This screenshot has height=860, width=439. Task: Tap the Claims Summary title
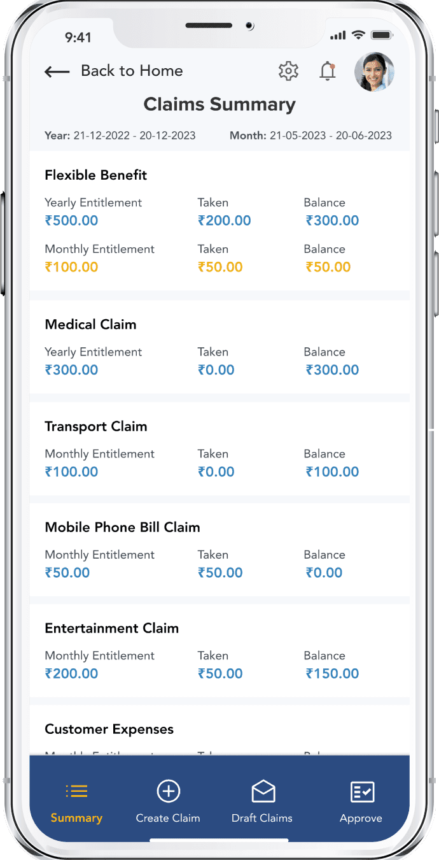pyautogui.click(x=219, y=104)
